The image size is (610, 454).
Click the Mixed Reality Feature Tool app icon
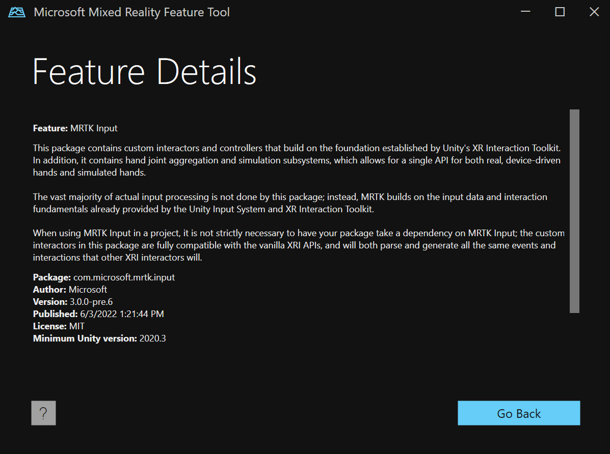(17, 12)
